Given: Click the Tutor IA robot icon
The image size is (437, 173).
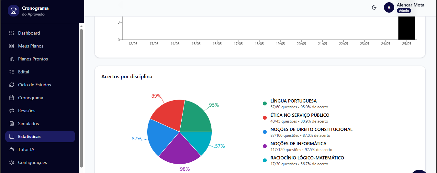Looking at the screenshot, I should (12, 149).
